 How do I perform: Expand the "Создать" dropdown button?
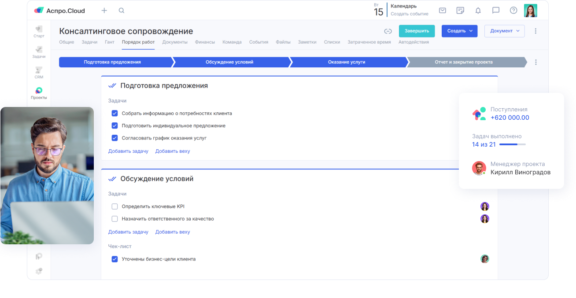tap(459, 31)
